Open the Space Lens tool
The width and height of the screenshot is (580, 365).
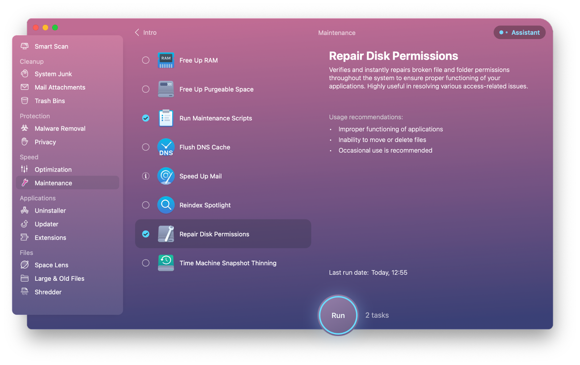pos(51,265)
